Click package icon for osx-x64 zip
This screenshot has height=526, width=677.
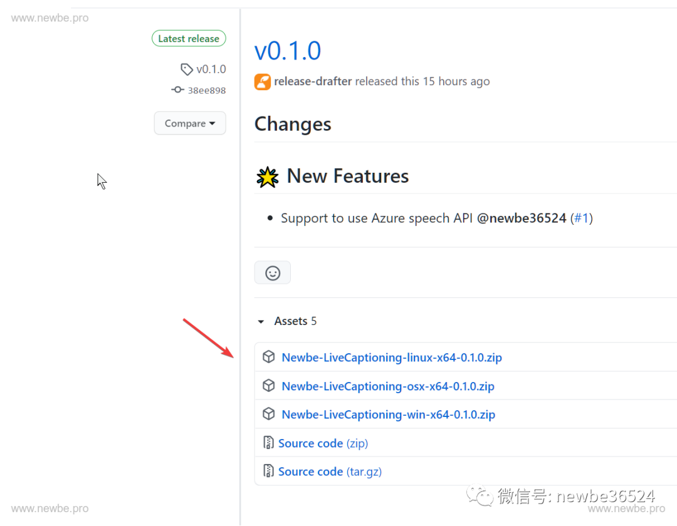(x=268, y=386)
